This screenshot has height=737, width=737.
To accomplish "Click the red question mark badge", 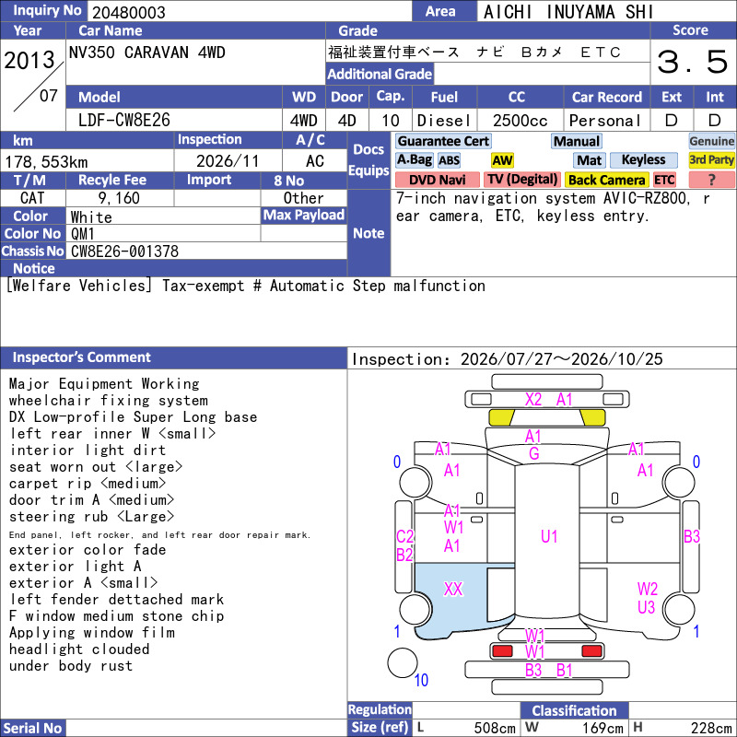I will [711, 180].
